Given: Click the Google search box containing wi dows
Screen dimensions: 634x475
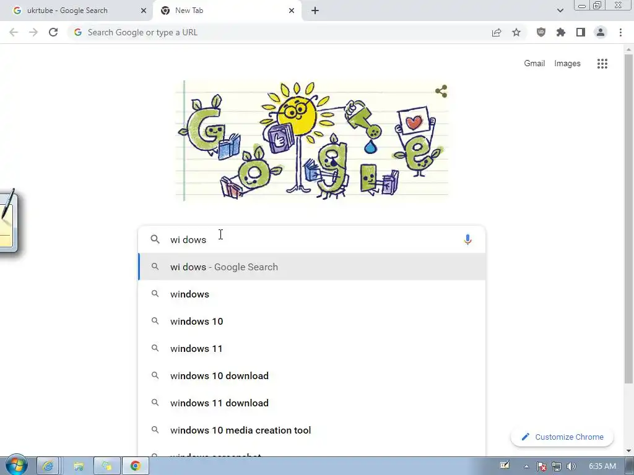Looking at the screenshot, I should coord(311,239).
